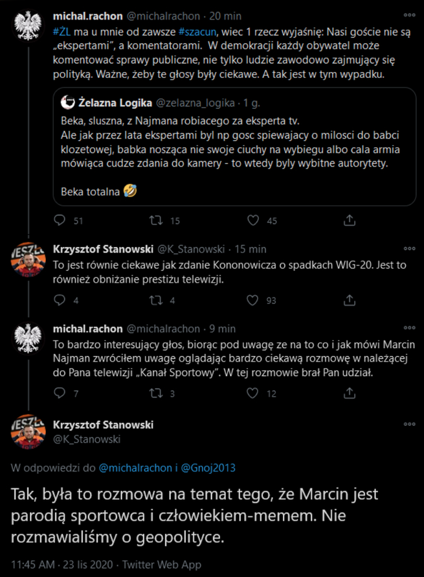This screenshot has width=424, height=577.
Task: Reply to michal.rachon's first tweet
Action: point(60,221)
